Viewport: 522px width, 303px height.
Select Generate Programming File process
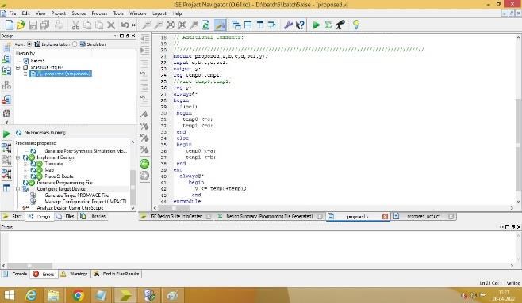point(64,183)
